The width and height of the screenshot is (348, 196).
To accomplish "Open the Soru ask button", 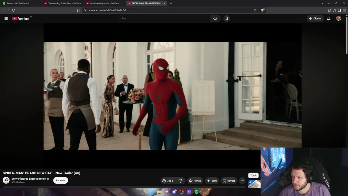I will pos(212,181).
